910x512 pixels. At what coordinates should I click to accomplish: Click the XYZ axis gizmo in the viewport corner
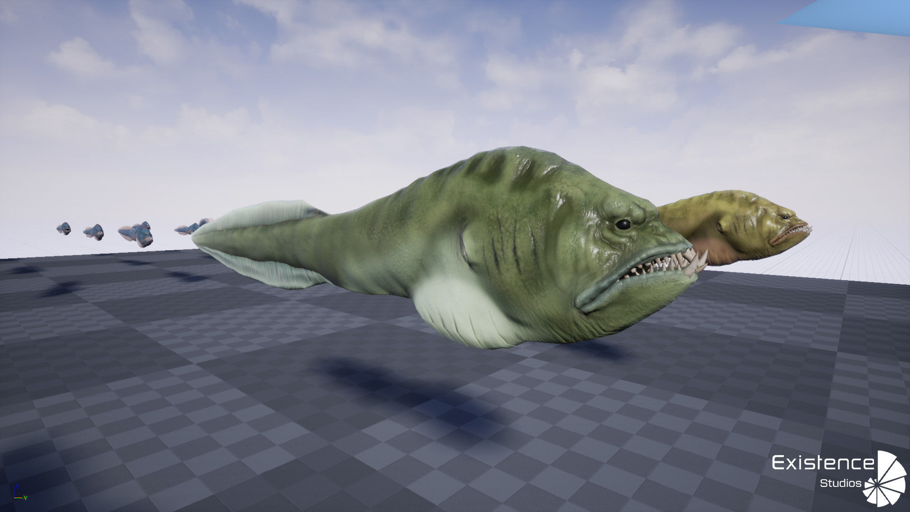click(x=20, y=493)
